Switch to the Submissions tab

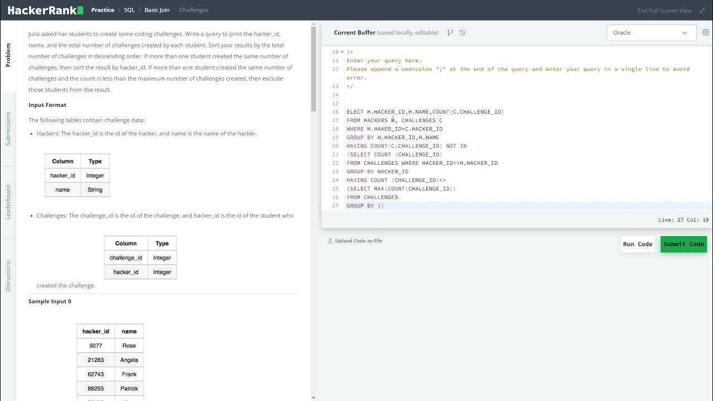(x=8, y=129)
